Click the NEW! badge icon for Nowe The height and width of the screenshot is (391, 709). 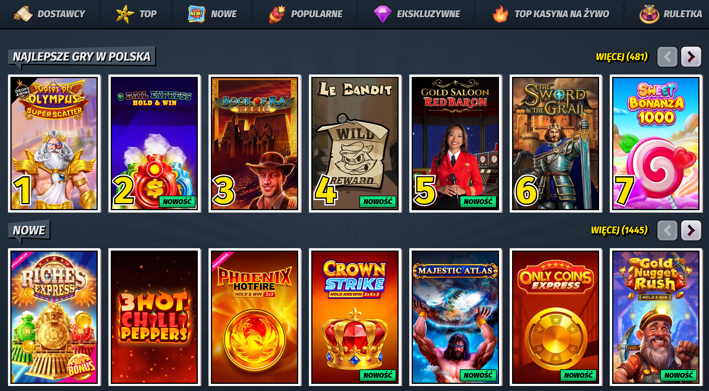point(196,14)
